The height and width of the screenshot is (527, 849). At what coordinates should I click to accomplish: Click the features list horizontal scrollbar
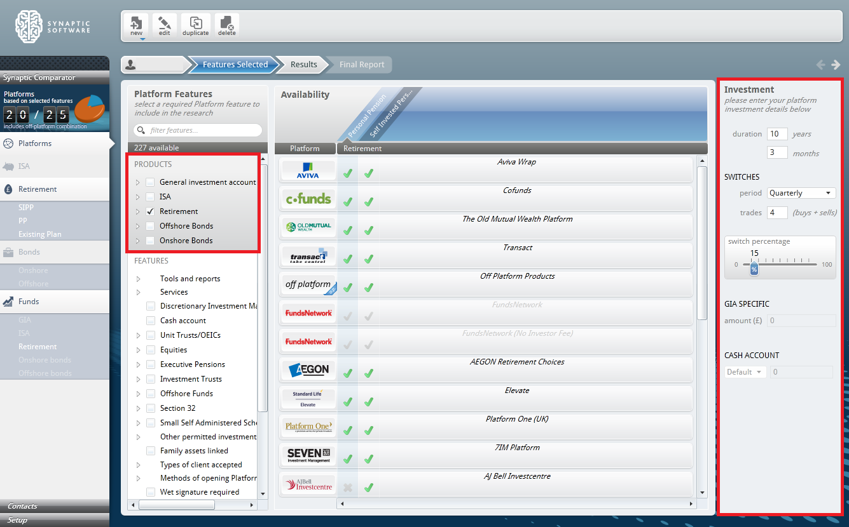(177, 505)
